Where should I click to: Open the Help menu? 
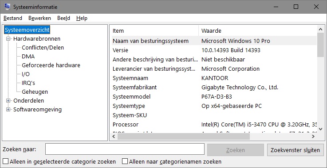pos(82,18)
